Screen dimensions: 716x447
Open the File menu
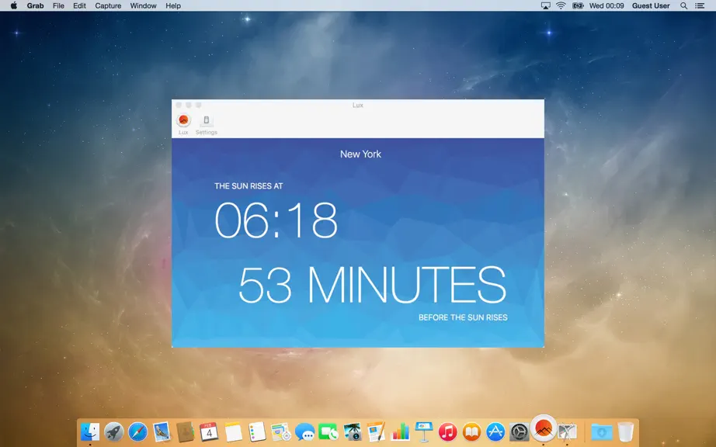(58, 6)
